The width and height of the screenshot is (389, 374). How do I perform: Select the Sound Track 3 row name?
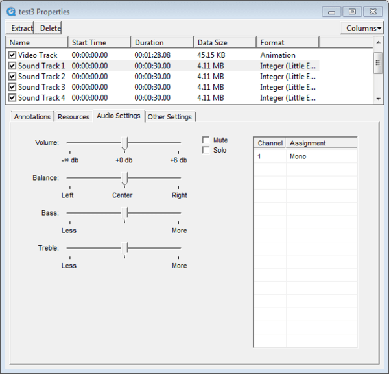(x=41, y=87)
